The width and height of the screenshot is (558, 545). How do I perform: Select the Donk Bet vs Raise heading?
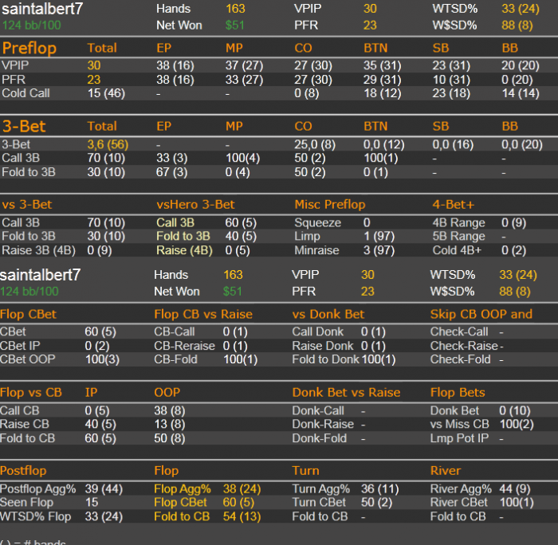346,392
